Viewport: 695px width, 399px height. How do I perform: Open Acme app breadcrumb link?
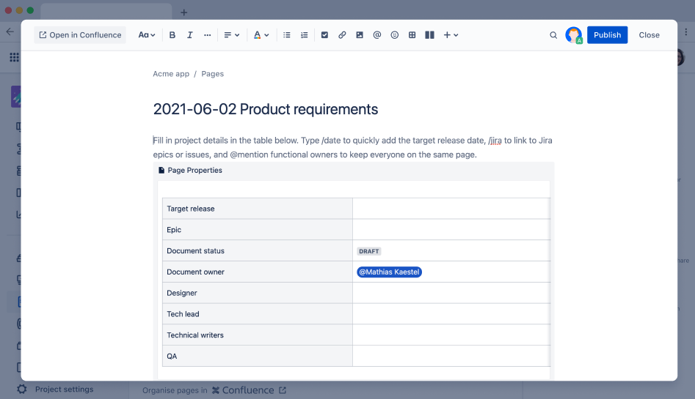171,74
